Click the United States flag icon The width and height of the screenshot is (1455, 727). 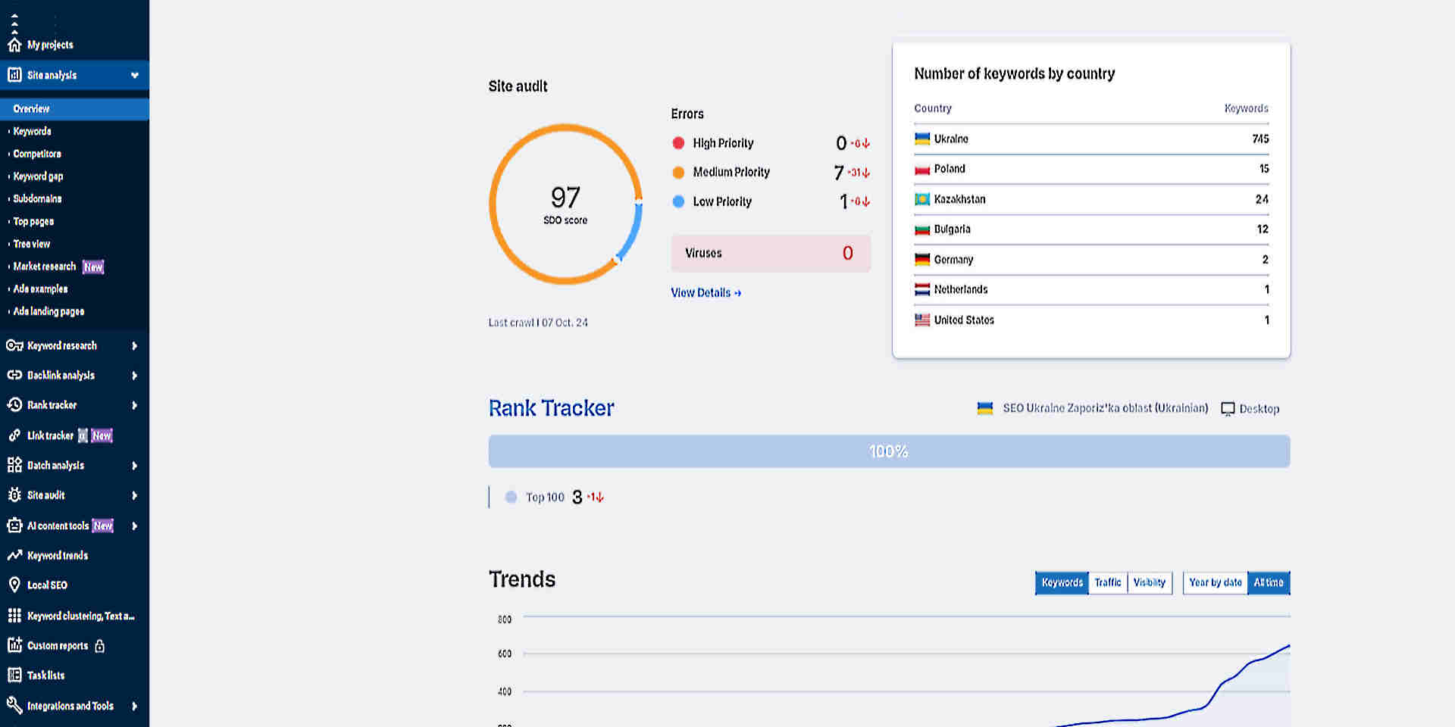(x=922, y=320)
